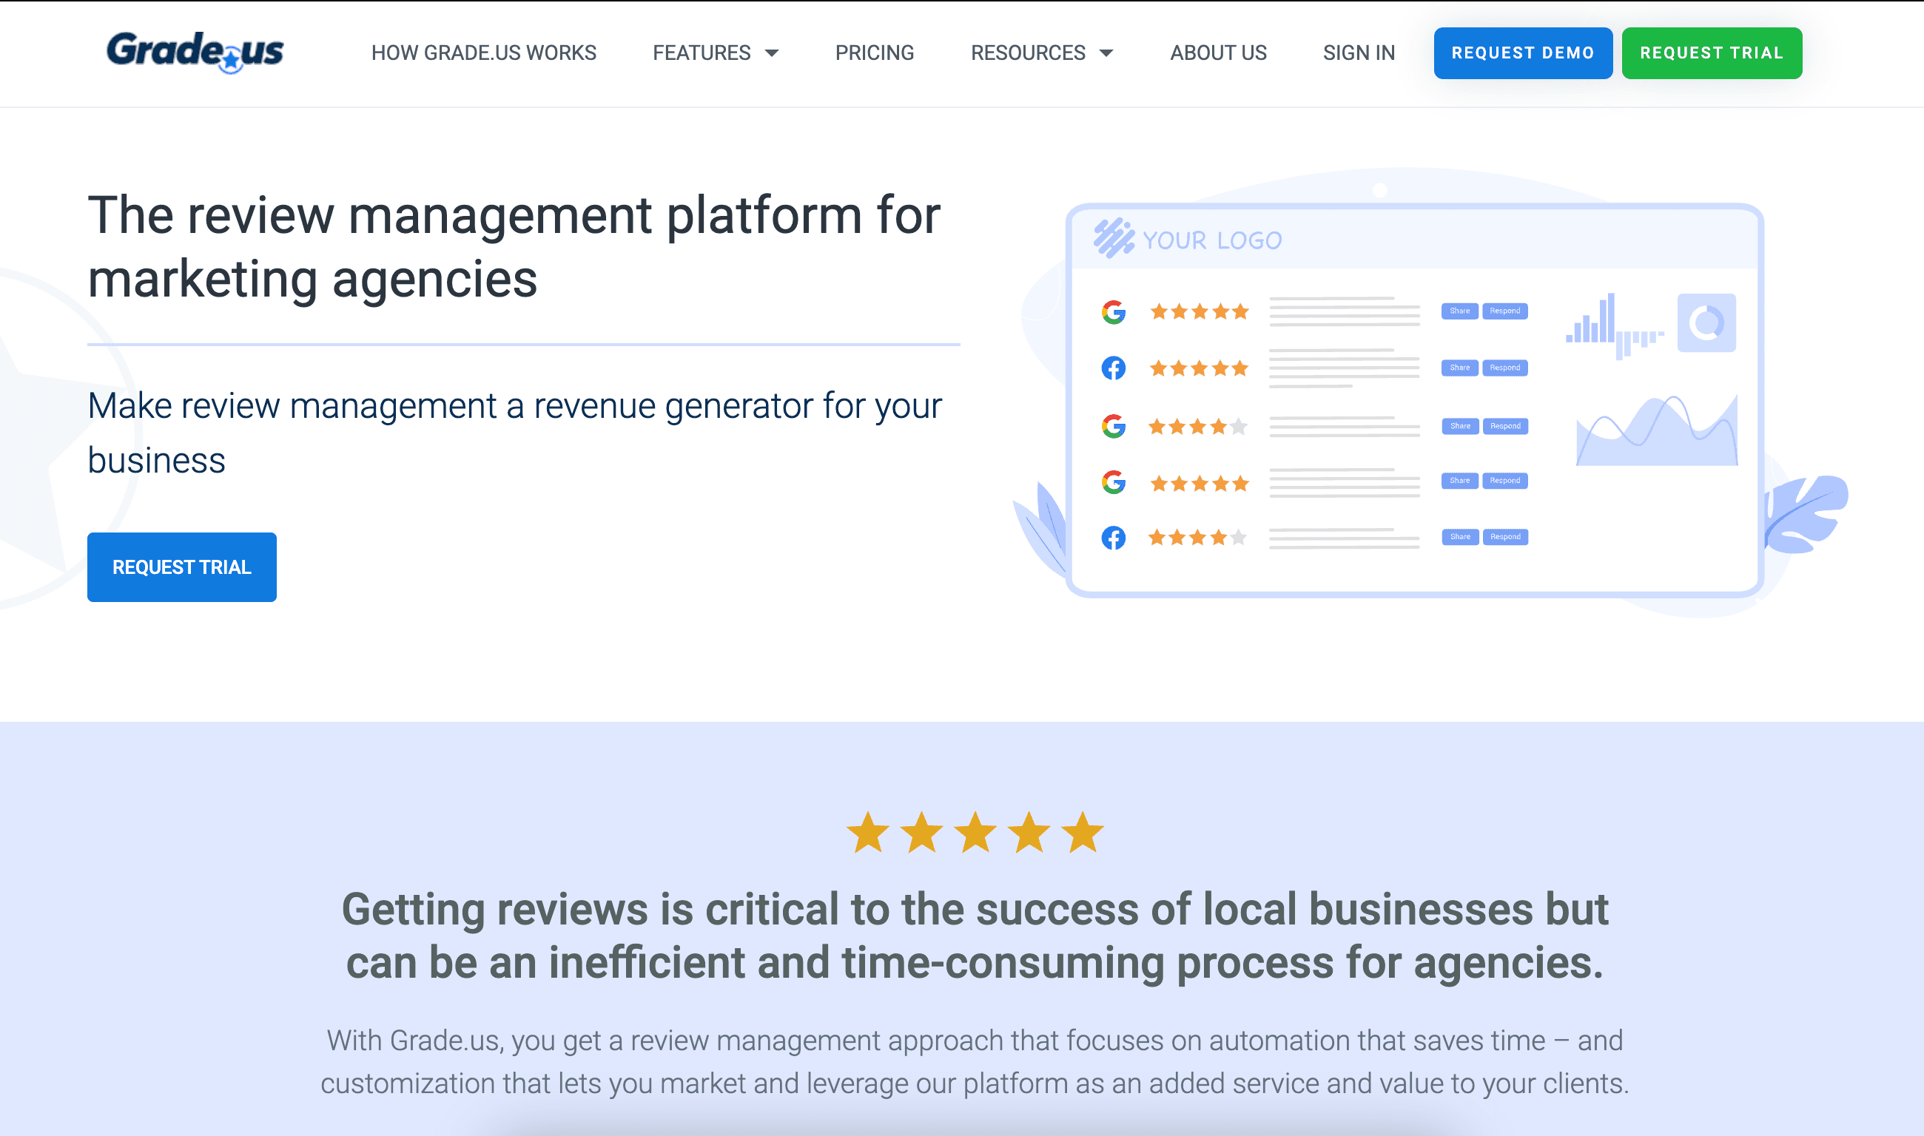
Task: Expand the Resources dropdown arrow
Action: 1106,53
